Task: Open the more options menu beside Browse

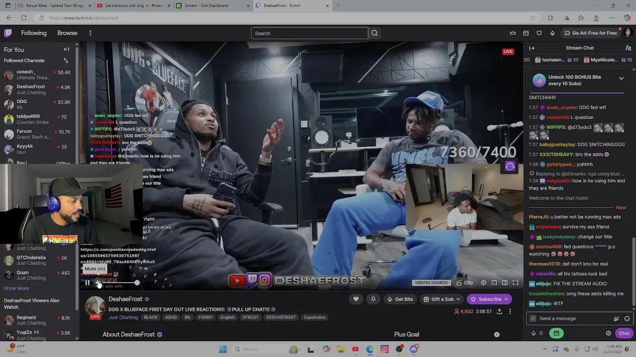Action: pos(90,33)
